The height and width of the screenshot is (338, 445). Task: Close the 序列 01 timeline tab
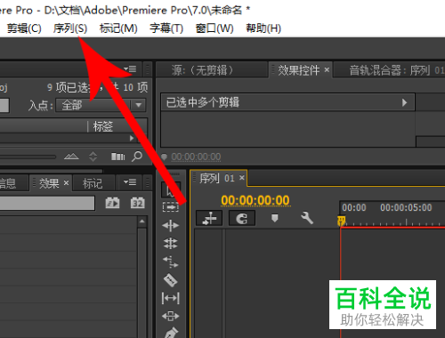(242, 177)
